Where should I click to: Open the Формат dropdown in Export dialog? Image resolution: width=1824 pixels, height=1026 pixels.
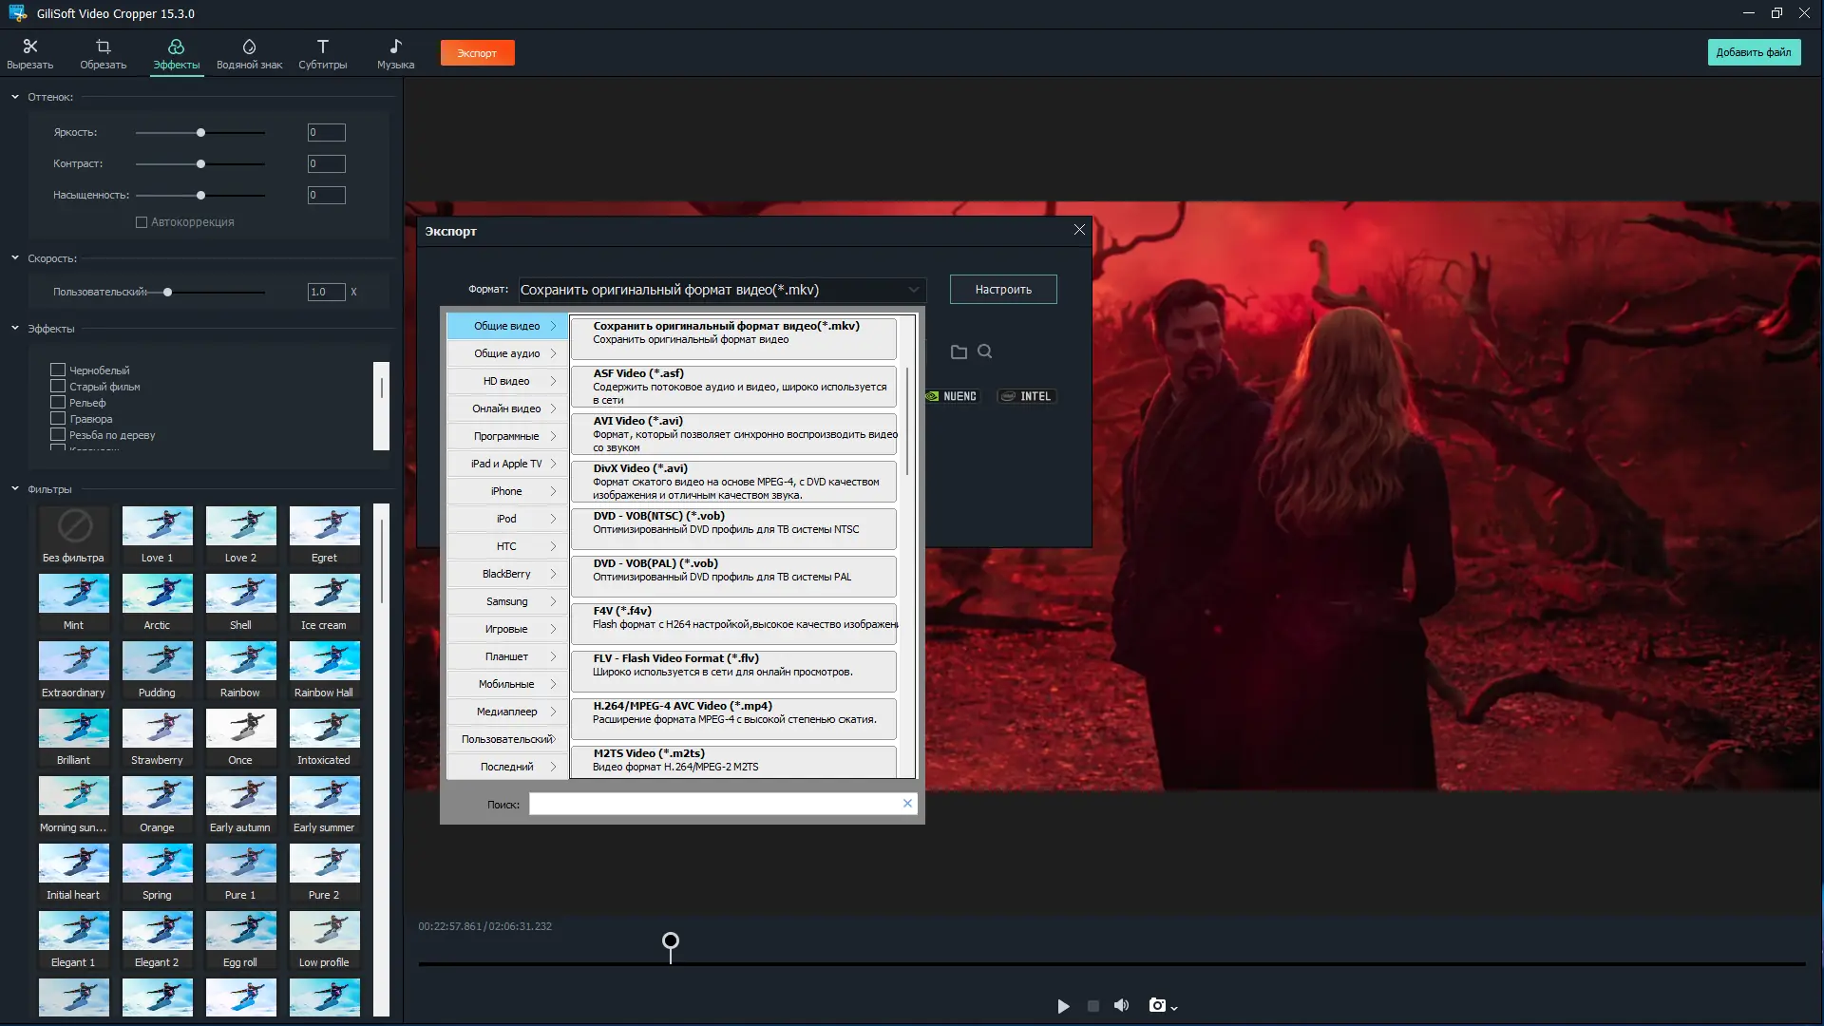point(911,290)
